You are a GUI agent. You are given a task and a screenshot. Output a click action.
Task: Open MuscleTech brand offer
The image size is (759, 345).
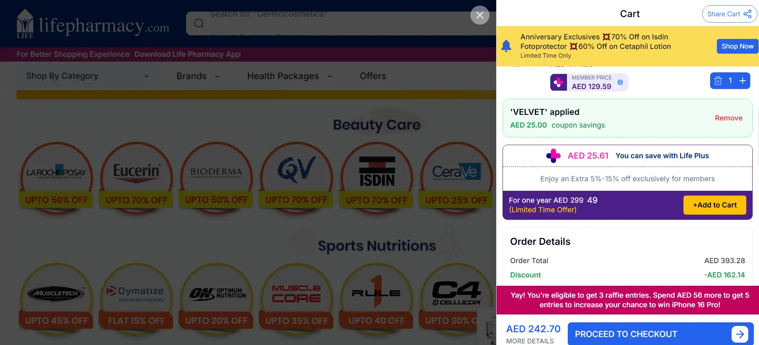56,299
